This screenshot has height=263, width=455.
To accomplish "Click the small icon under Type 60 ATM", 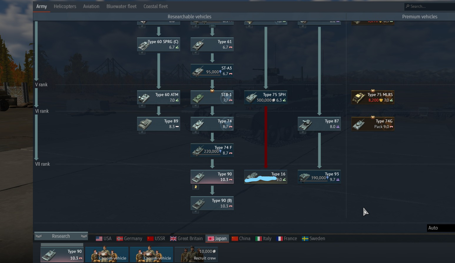I will [x=142, y=106].
